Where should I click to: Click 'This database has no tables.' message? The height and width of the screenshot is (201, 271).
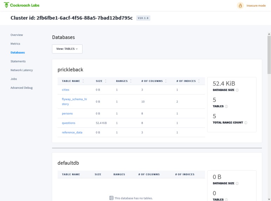click(134, 198)
